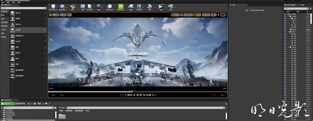Screen dimensions: 313x121
Task: Open the Megascans plugin icon
Action: coord(121,6)
